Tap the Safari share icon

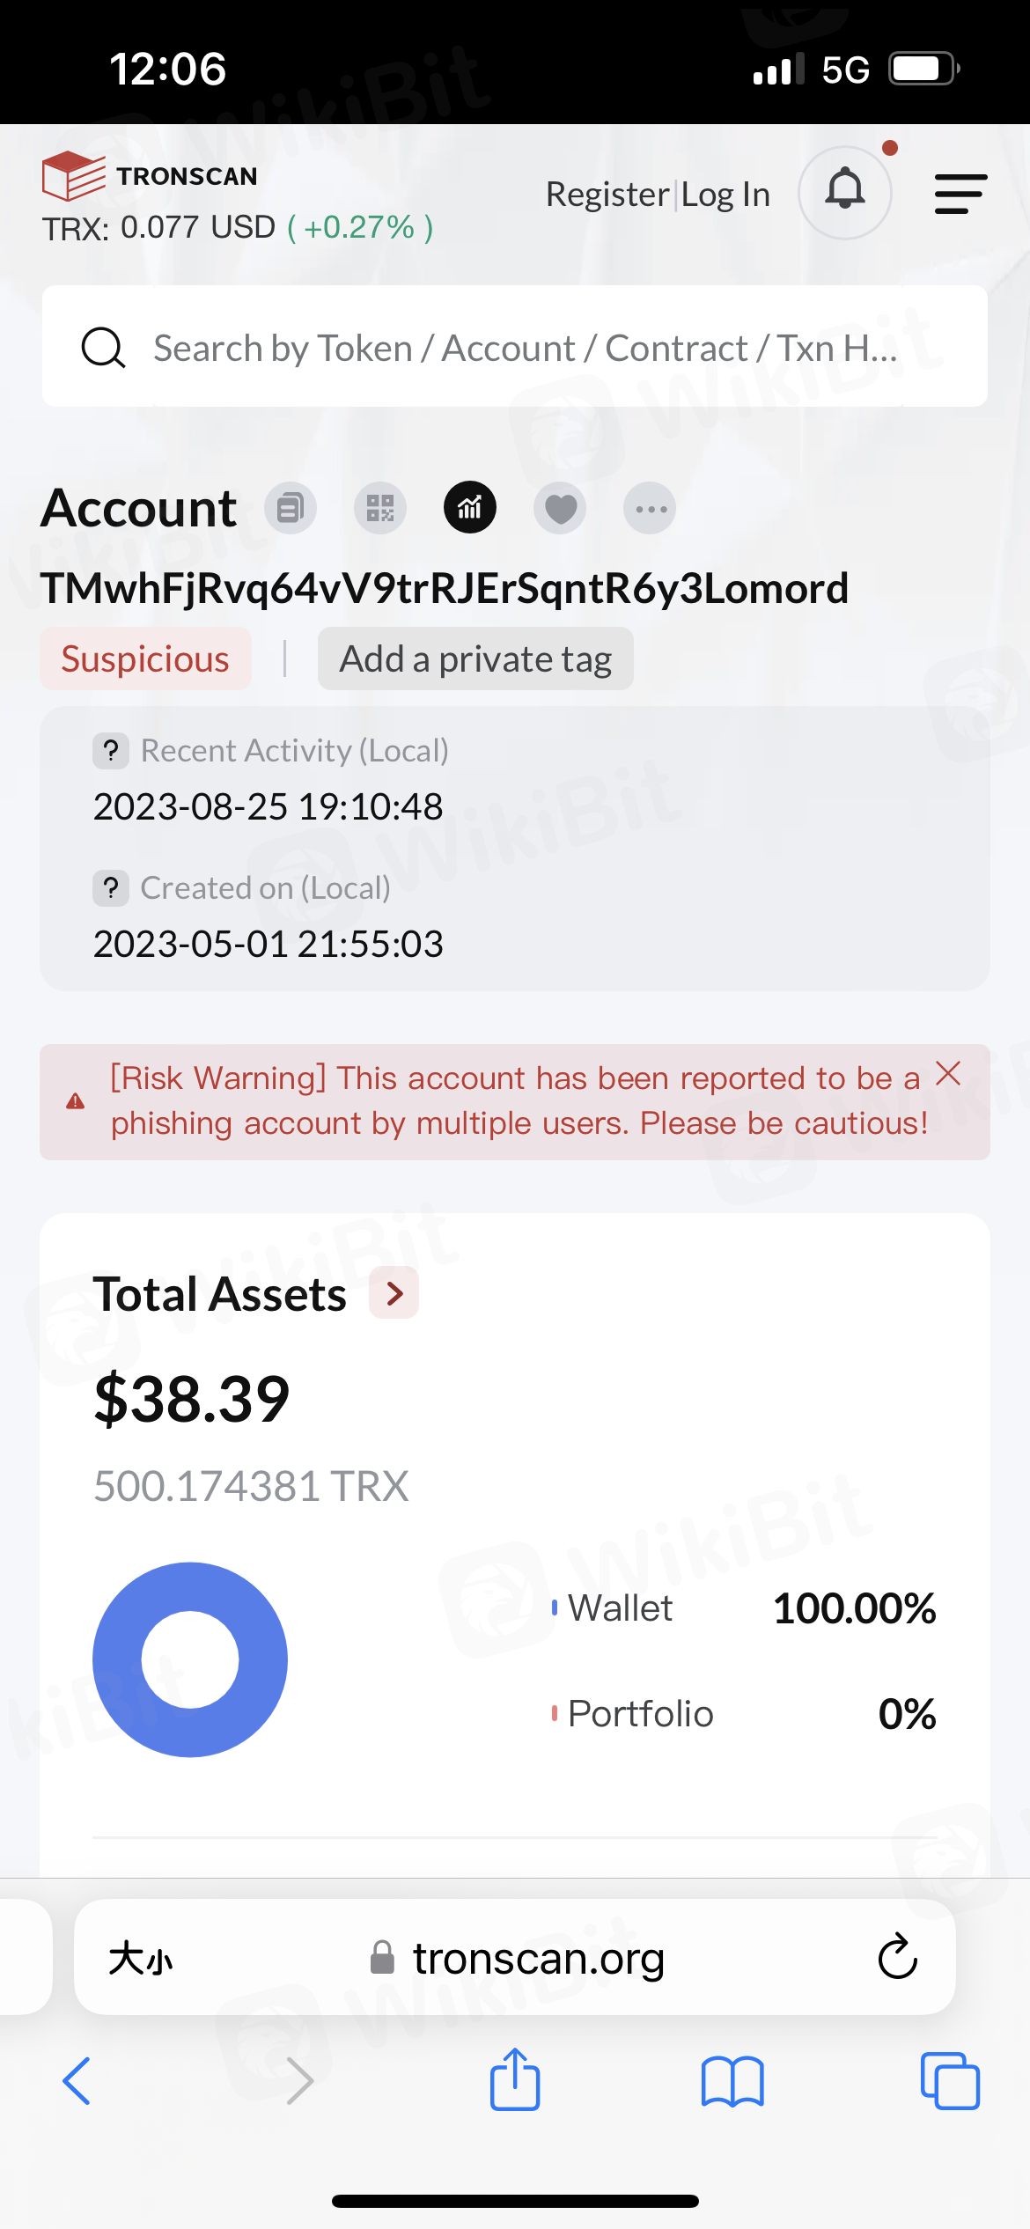tap(515, 2080)
